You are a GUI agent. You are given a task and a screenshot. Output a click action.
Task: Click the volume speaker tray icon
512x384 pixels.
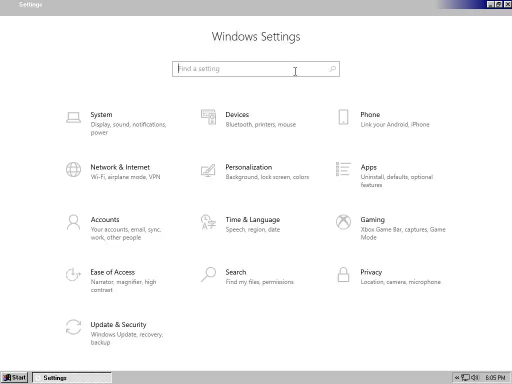474,378
